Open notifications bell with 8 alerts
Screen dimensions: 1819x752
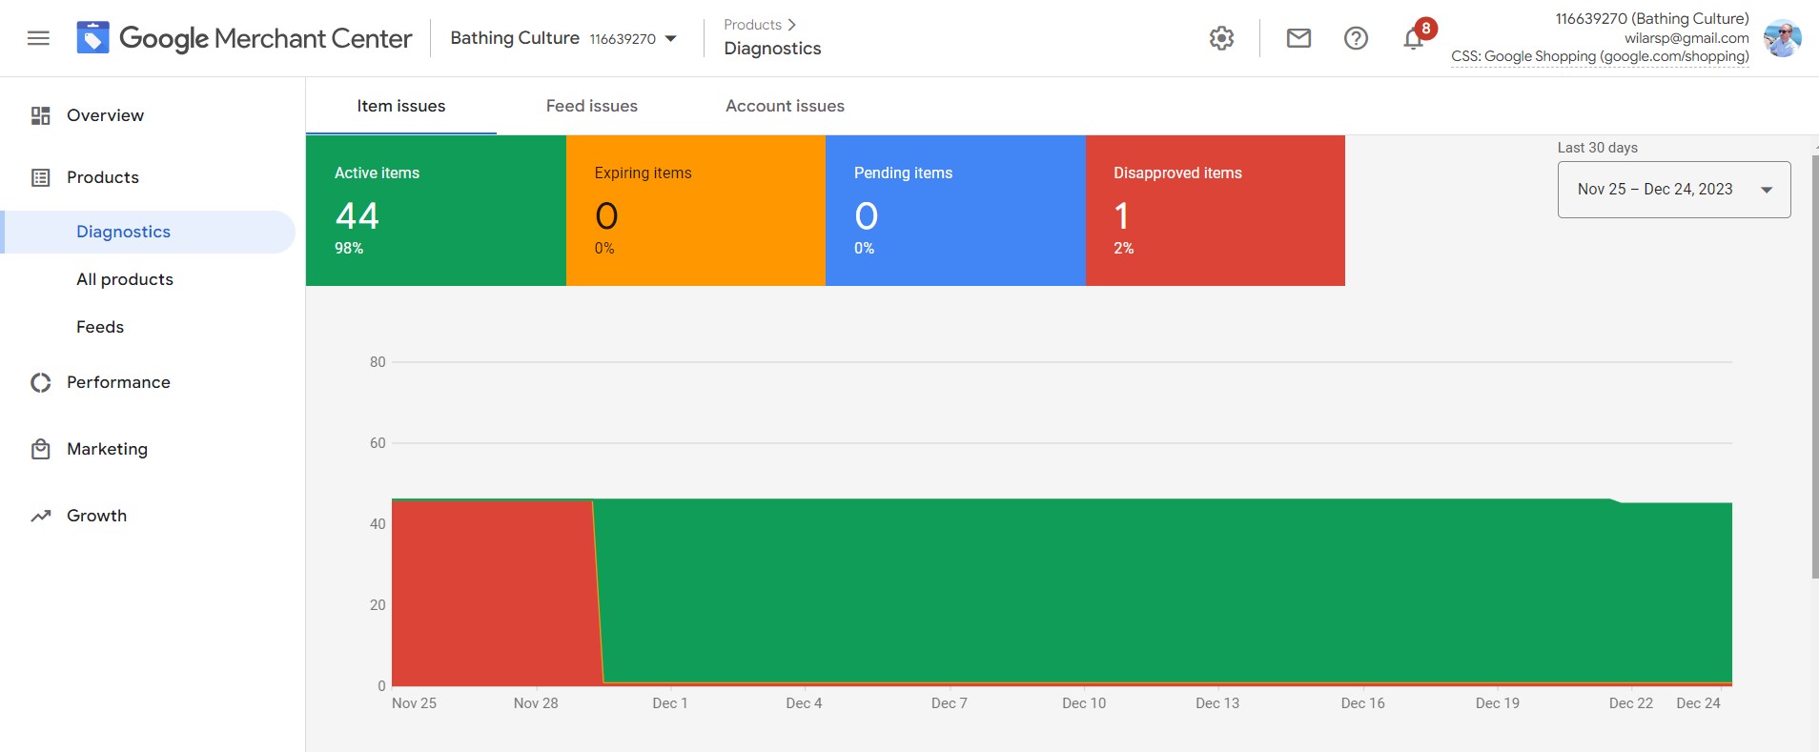click(1415, 37)
